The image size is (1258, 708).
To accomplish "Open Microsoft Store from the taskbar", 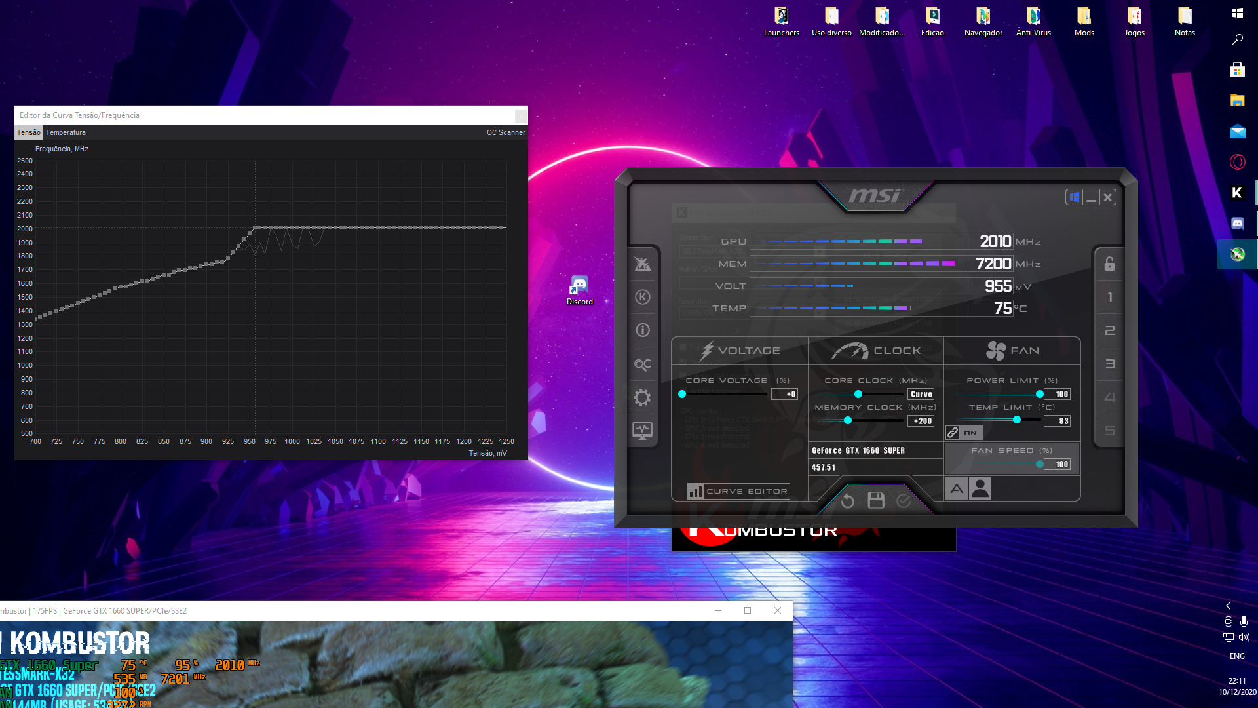I will click(x=1238, y=69).
